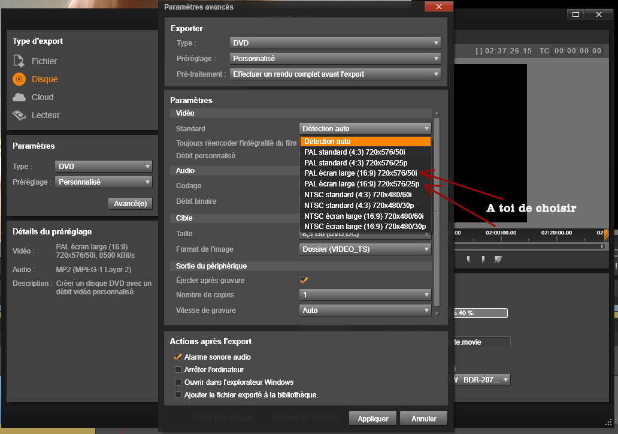
Task: Toggle the Éjecter après gravure checkbox
Action: point(304,281)
